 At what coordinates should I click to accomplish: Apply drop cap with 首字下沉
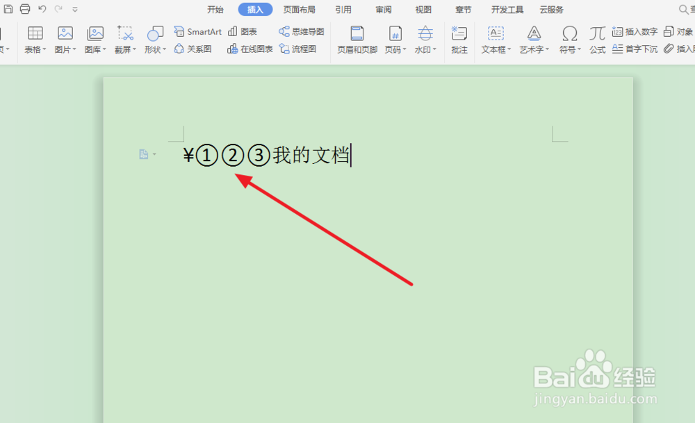pos(635,49)
